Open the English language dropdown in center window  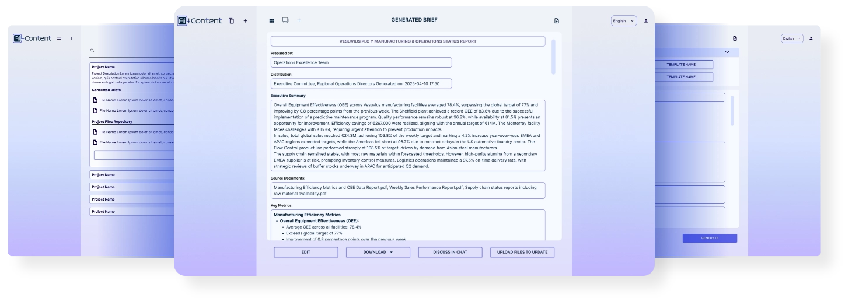click(623, 21)
